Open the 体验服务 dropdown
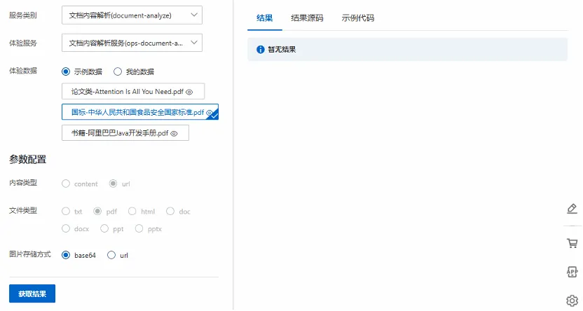 point(132,43)
